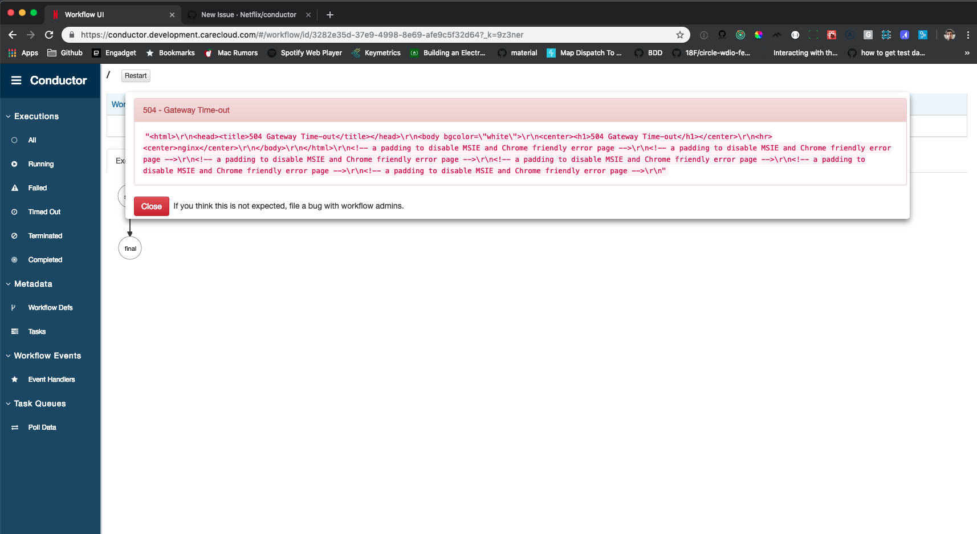Click the hamburger menu beside Conductor
The image size is (977, 534).
click(x=16, y=80)
